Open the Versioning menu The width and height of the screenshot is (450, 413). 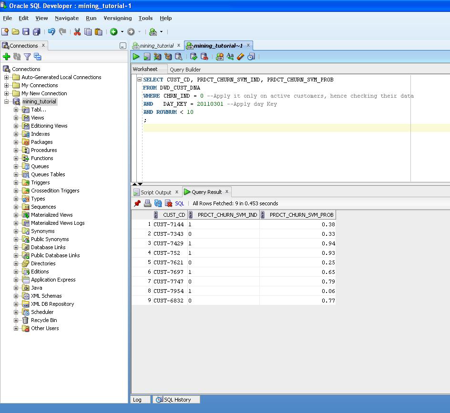[x=117, y=18]
